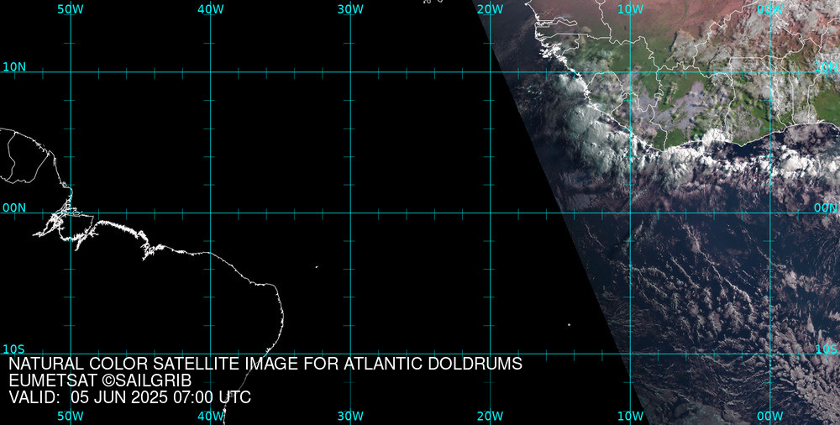The width and height of the screenshot is (840, 425).
Task: Pick the 10N latitude label on the right side
Action: click(826, 67)
